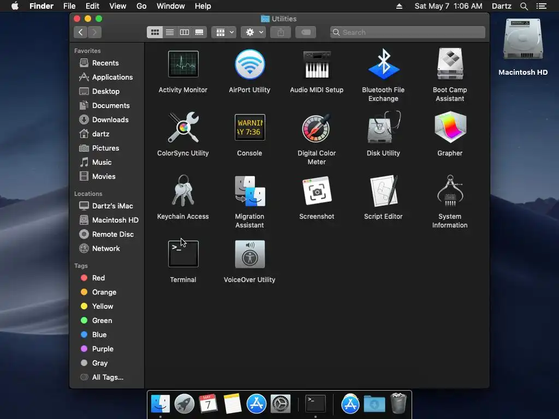Select System Information icon

(450, 190)
